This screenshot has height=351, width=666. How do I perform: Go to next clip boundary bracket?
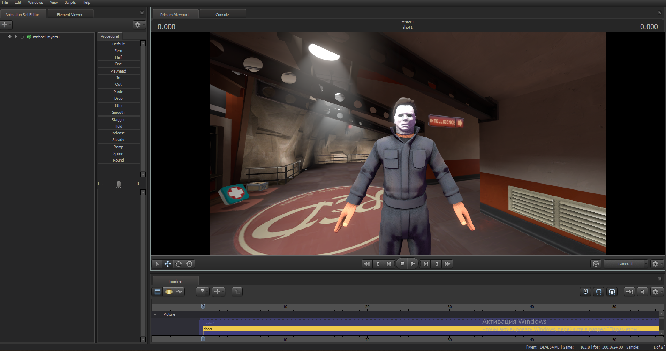437,264
